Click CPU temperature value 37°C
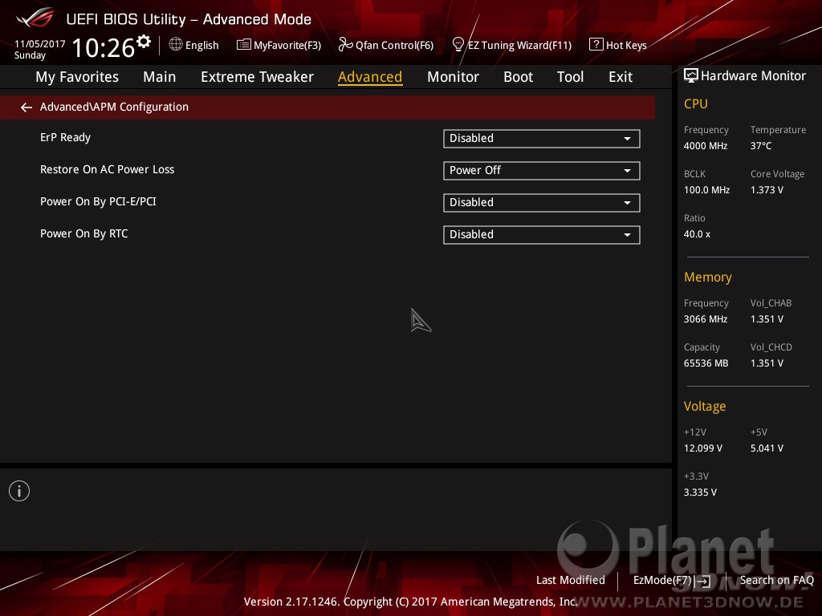Screen dimensions: 822x616 pos(761,146)
